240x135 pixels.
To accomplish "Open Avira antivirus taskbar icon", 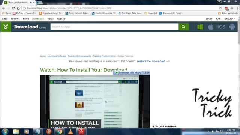I will click(x=81, y=132).
